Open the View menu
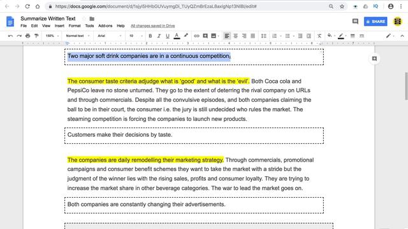The height and width of the screenshot is (229, 408). (46, 25)
